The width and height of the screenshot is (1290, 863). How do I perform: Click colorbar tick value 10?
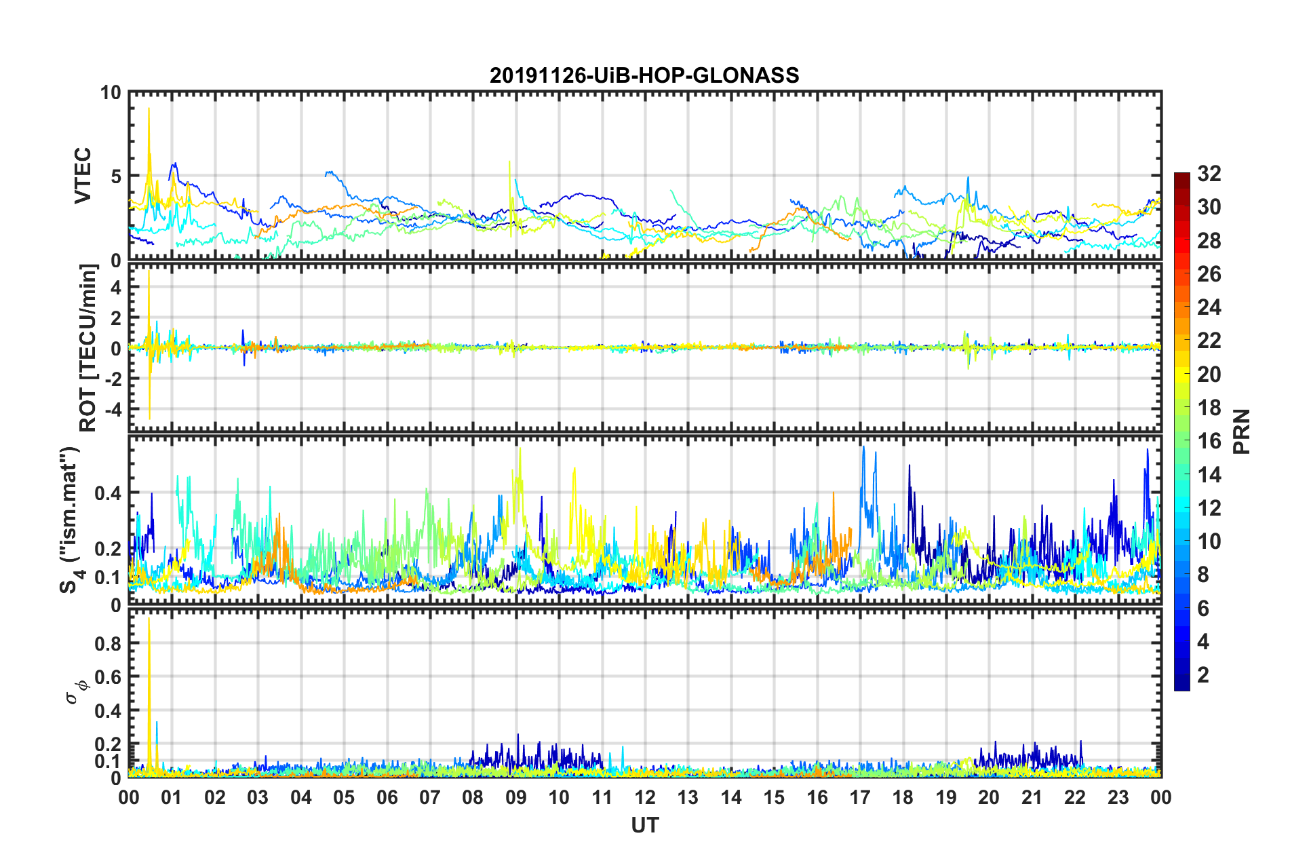1209,541
